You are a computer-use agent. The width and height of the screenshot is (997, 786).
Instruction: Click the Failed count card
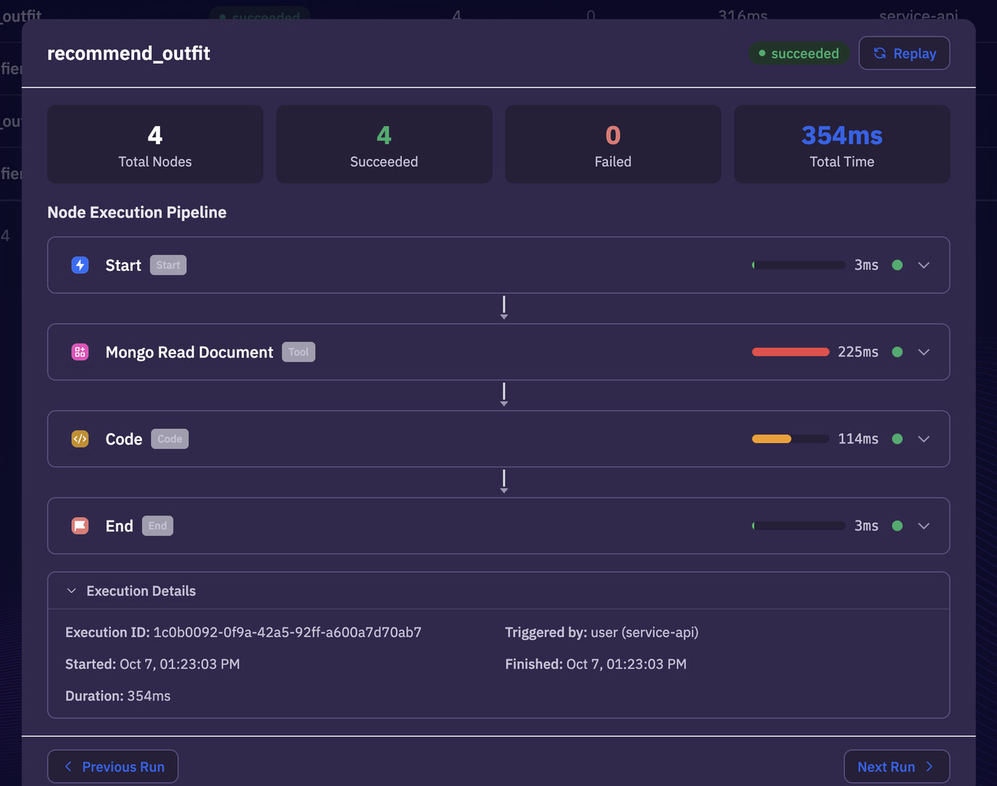point(613,144)
